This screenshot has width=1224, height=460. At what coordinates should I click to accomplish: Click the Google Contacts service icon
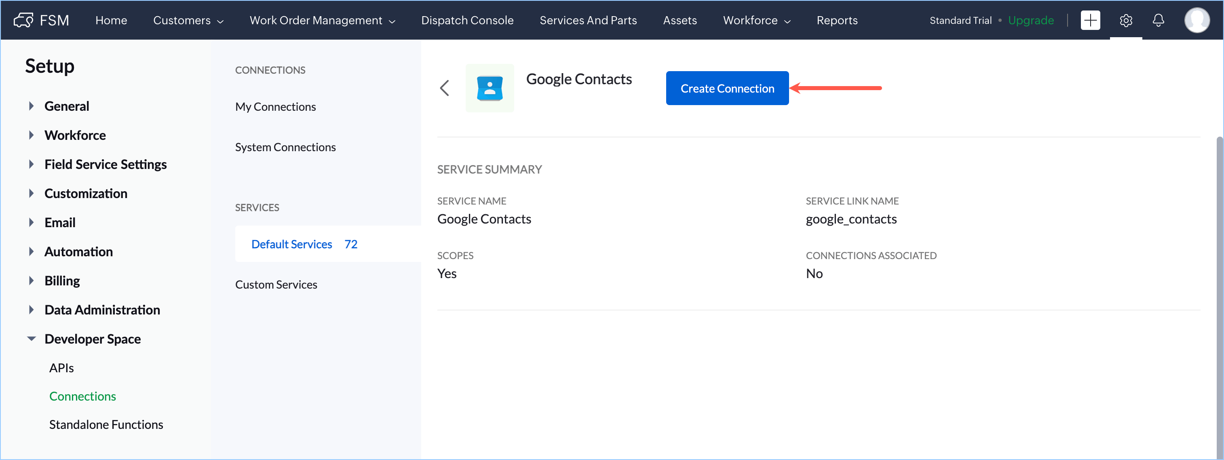490,88
